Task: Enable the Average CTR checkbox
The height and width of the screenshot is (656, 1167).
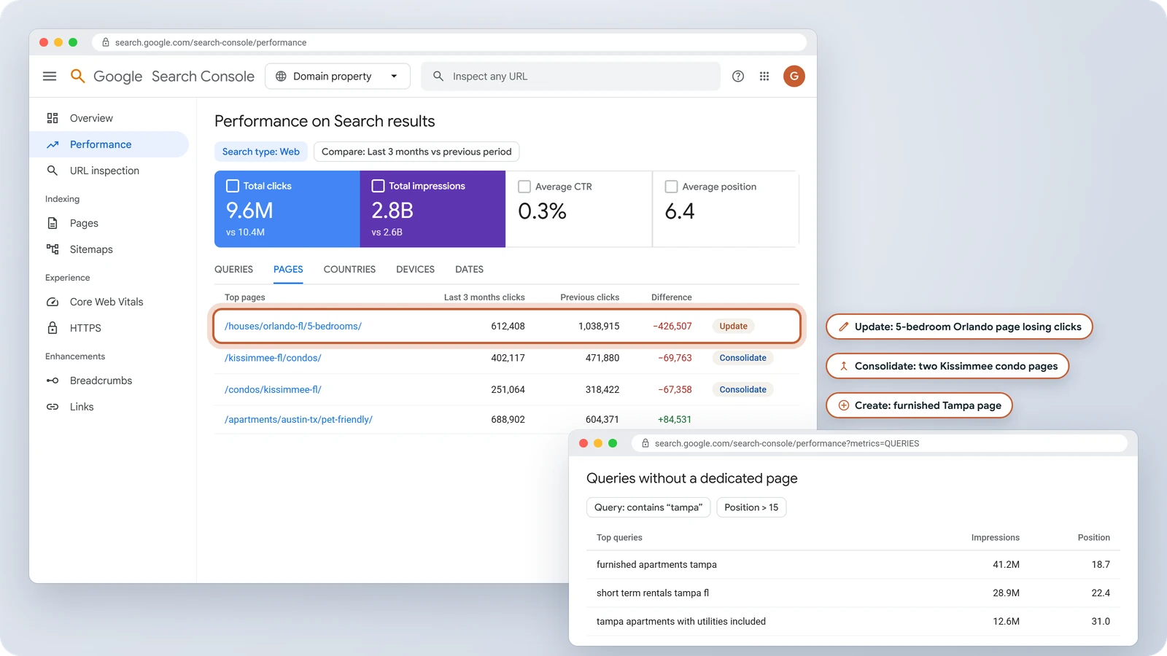Action: (524, 187)
